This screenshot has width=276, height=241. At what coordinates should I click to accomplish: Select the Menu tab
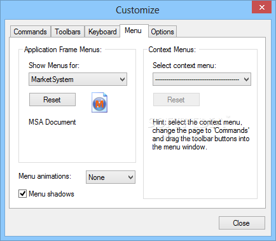pyautogui.click(x=134, y=31)
